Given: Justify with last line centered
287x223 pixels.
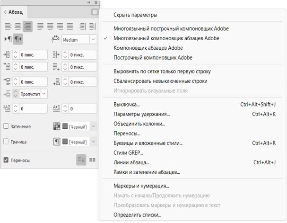Looking at the screenshot, I should 50,27.
